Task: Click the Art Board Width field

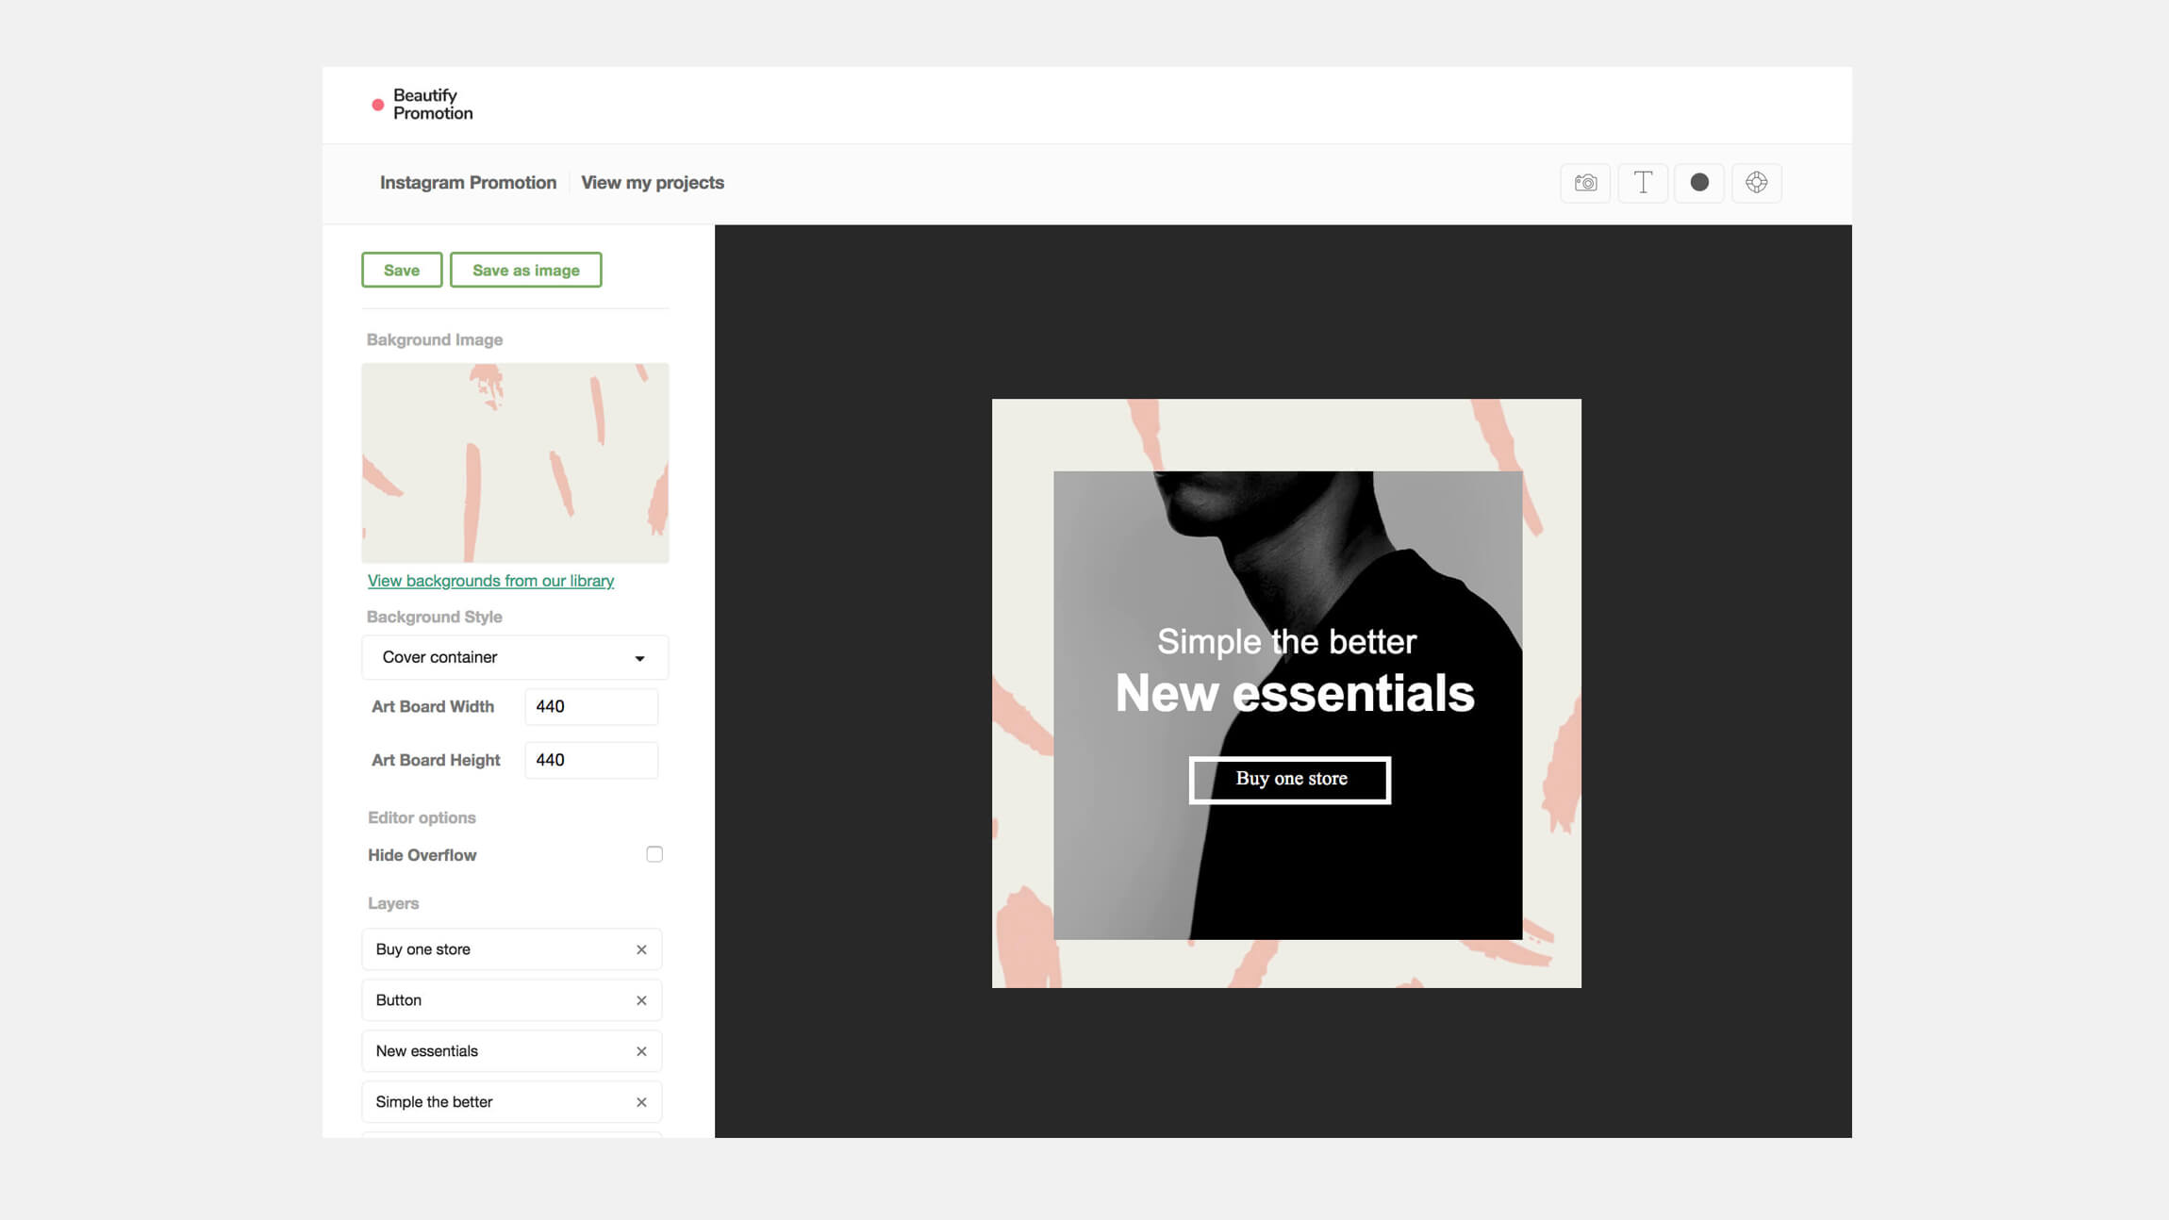Action: tap(591, 706)
